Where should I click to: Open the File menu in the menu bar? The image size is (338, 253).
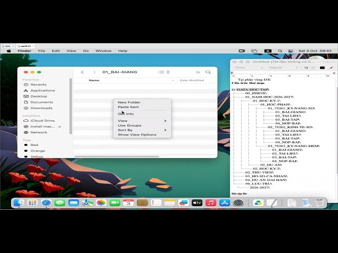[x=41, y=51]
